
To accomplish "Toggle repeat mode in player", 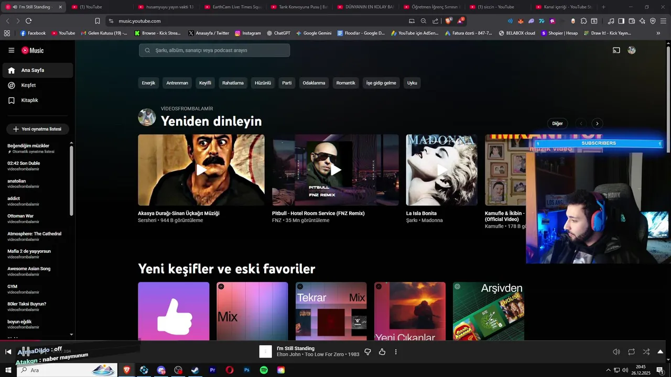I will pyautogui.click(x=631, y=352).
